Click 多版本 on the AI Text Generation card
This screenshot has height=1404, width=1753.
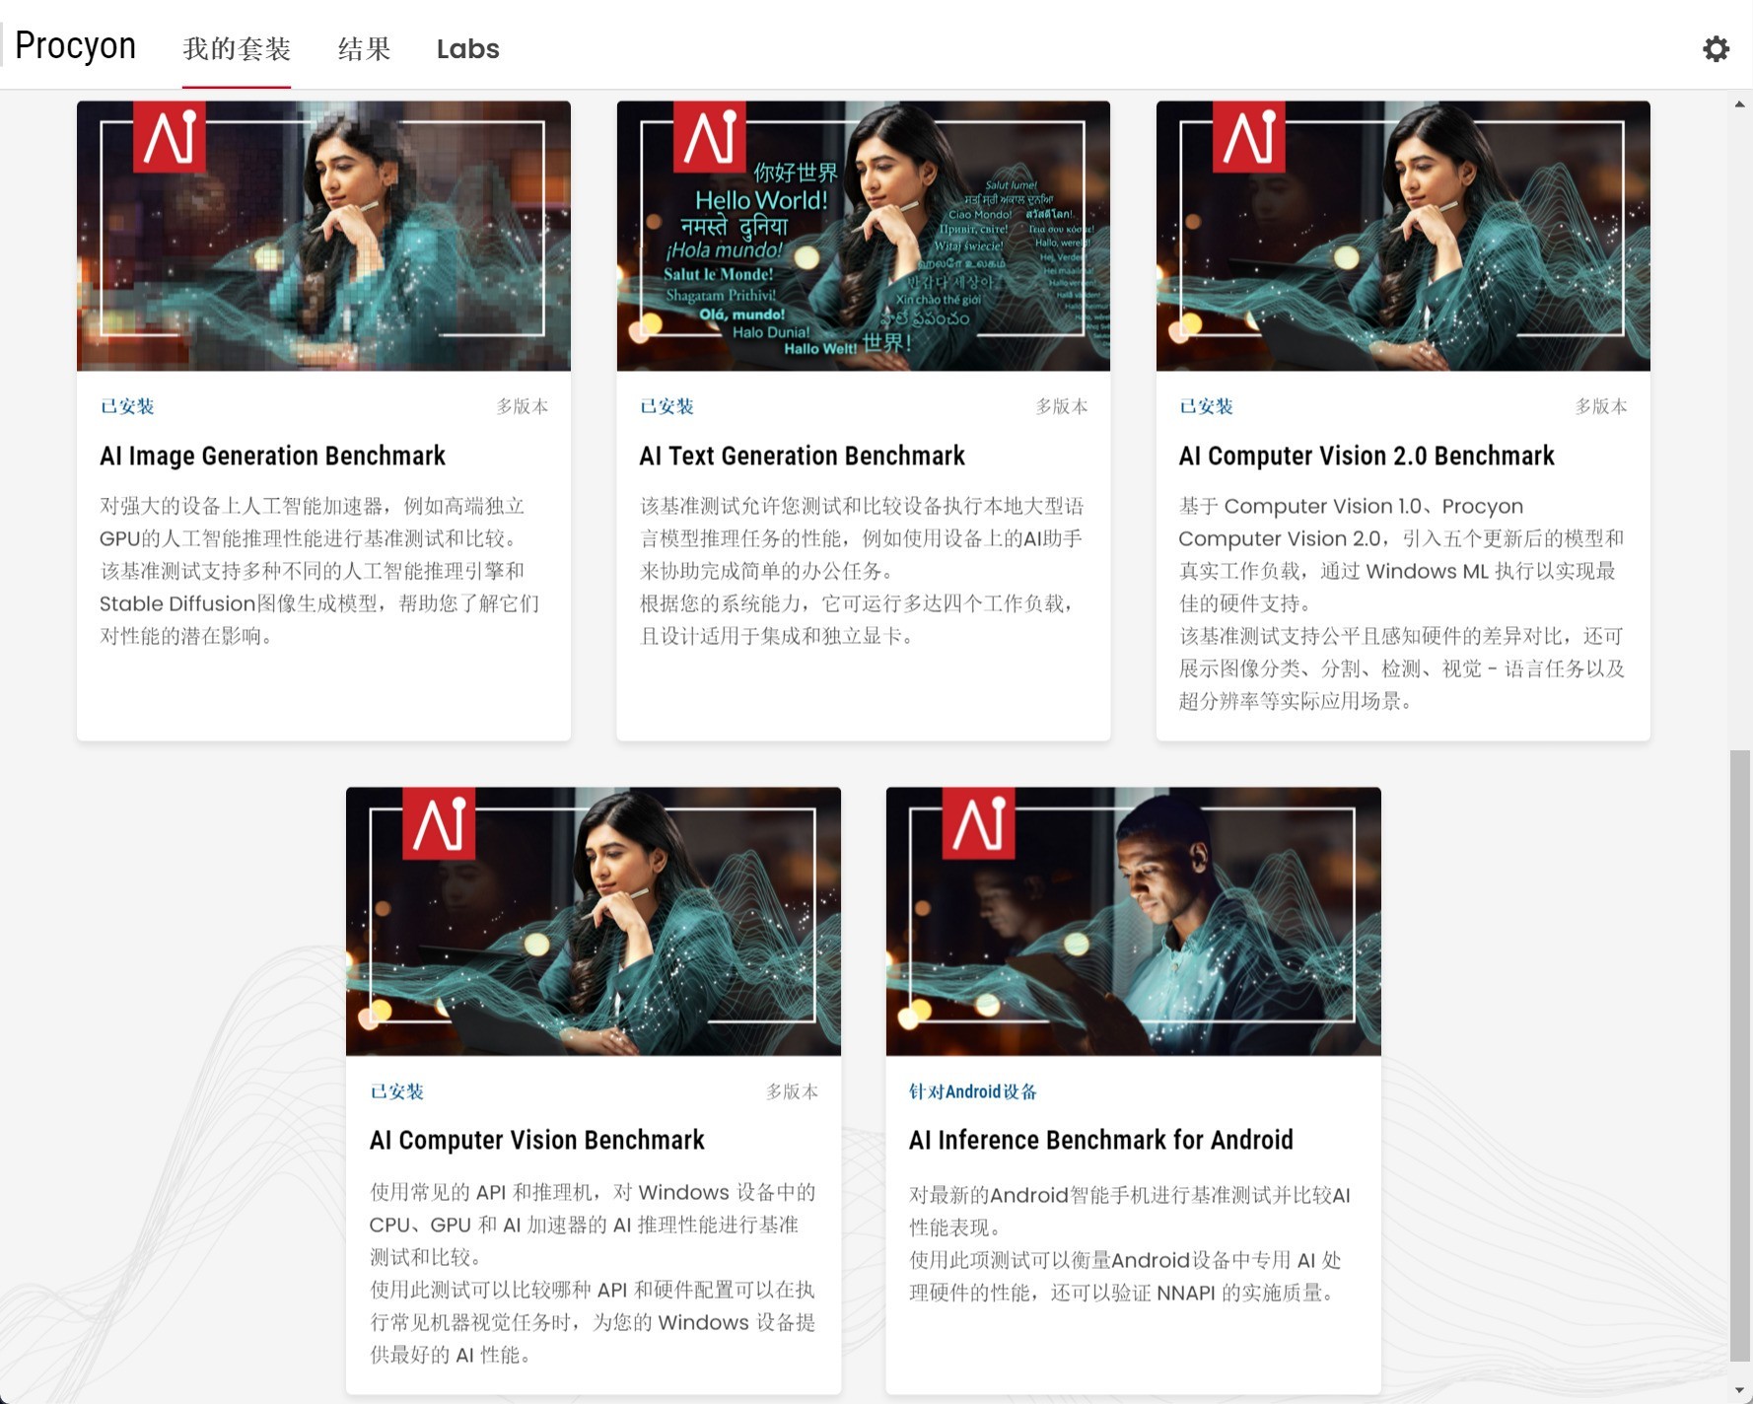click(1062, 406)
